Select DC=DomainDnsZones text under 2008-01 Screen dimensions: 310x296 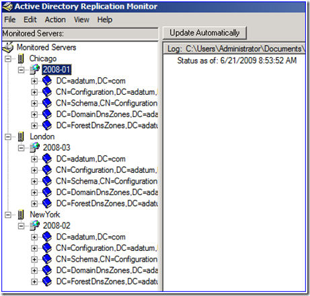[x=107, y=114]
